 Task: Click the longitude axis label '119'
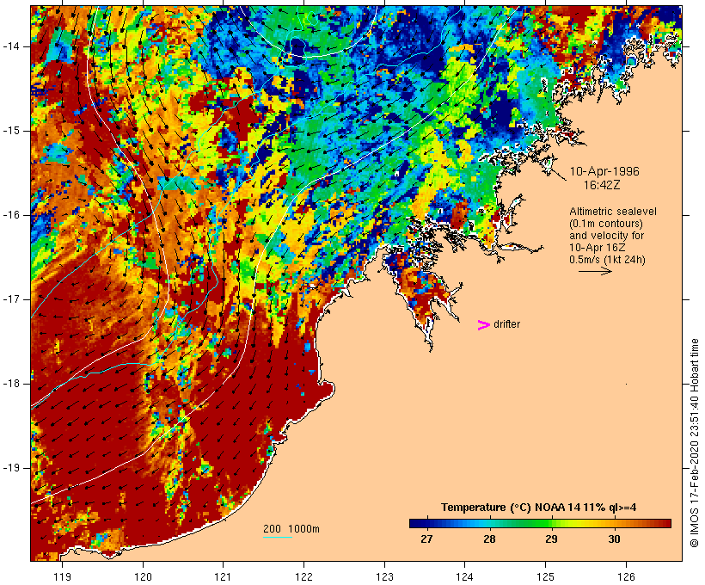(x=62, y=576)
